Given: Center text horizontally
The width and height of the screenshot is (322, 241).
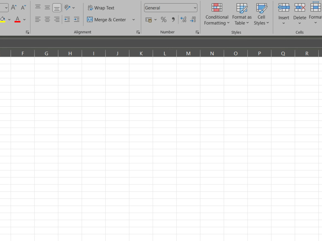Looking at the screenshot, I should 47,20.
